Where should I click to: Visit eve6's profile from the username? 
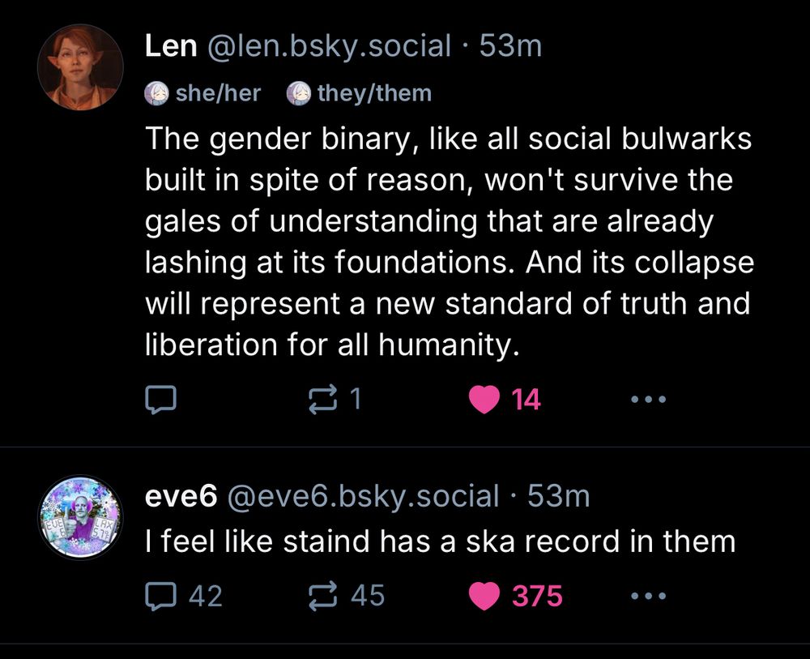pyautogui.click(x=366, y=496)
